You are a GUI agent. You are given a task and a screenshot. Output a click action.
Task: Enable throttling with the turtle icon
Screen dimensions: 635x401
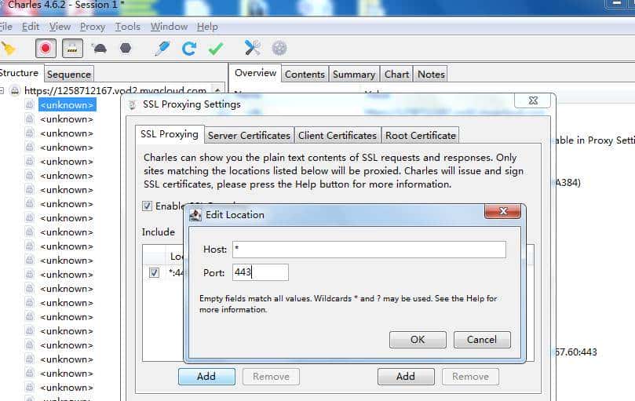(100, 49)
